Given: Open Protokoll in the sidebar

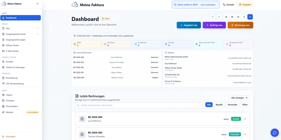Looking at the screenshot, I should coord(20,101).
